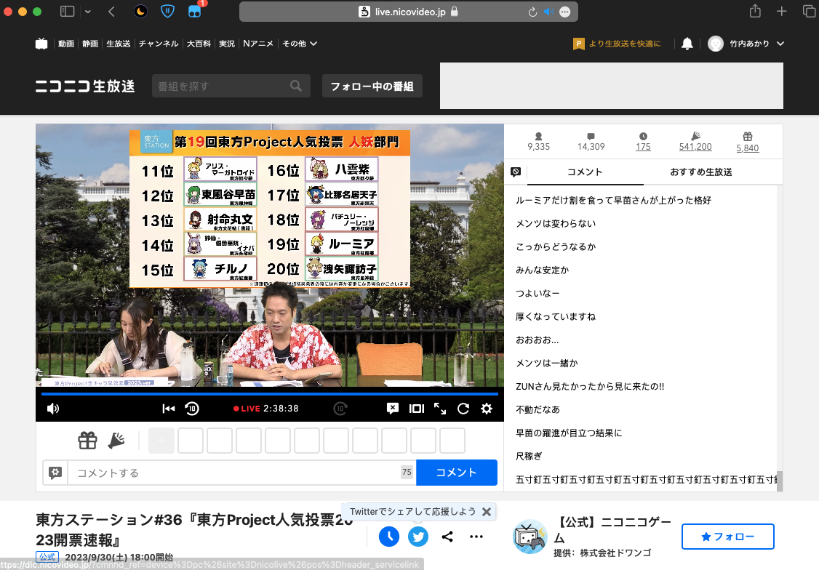Open the player settings gear

coord(487,409)
